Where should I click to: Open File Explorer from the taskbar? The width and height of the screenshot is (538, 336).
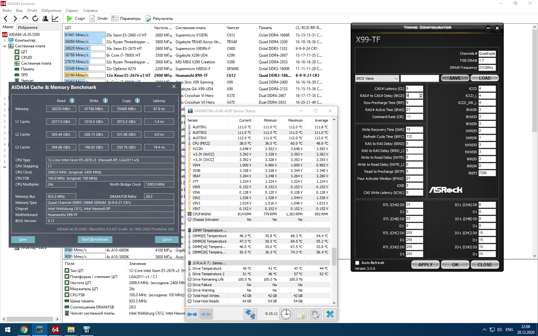71,330
